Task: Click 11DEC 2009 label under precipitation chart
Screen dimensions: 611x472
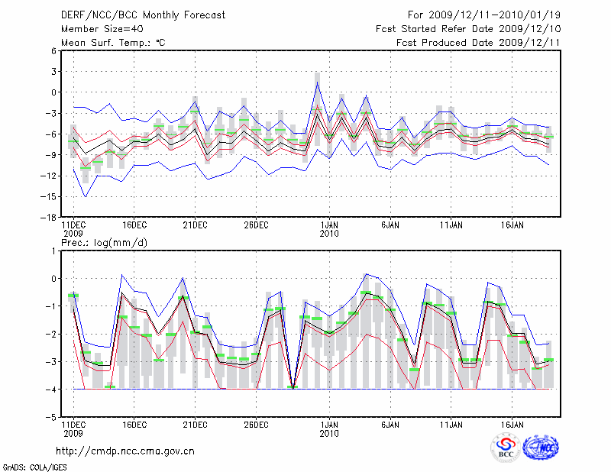Action: coord(73,428)
